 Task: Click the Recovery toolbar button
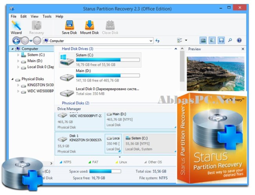[36, 27]
